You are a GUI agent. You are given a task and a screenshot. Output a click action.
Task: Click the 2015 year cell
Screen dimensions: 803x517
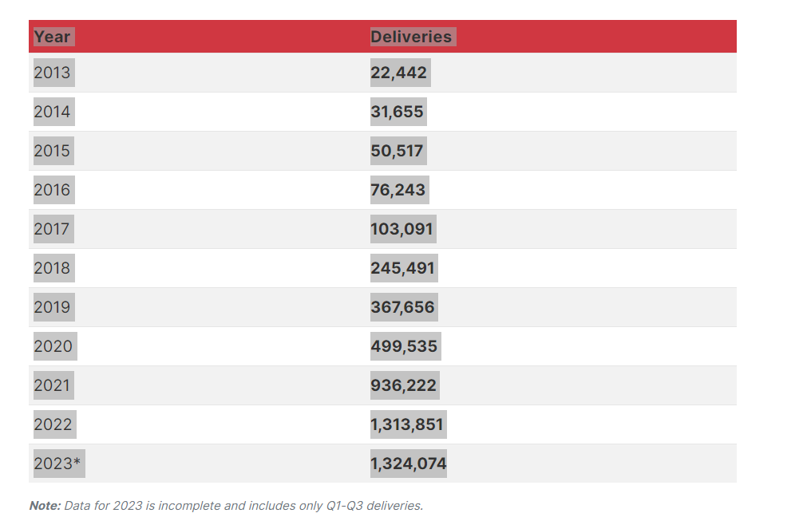[x=53, y=151]
